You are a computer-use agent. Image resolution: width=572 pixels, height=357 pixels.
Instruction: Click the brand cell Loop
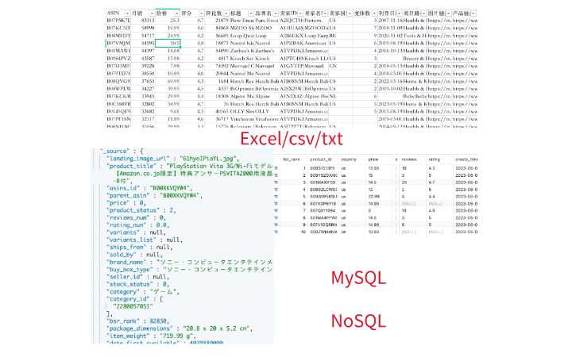pos(261,36)
